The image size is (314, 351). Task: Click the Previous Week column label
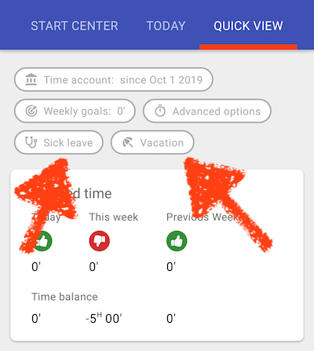point(203,217)
